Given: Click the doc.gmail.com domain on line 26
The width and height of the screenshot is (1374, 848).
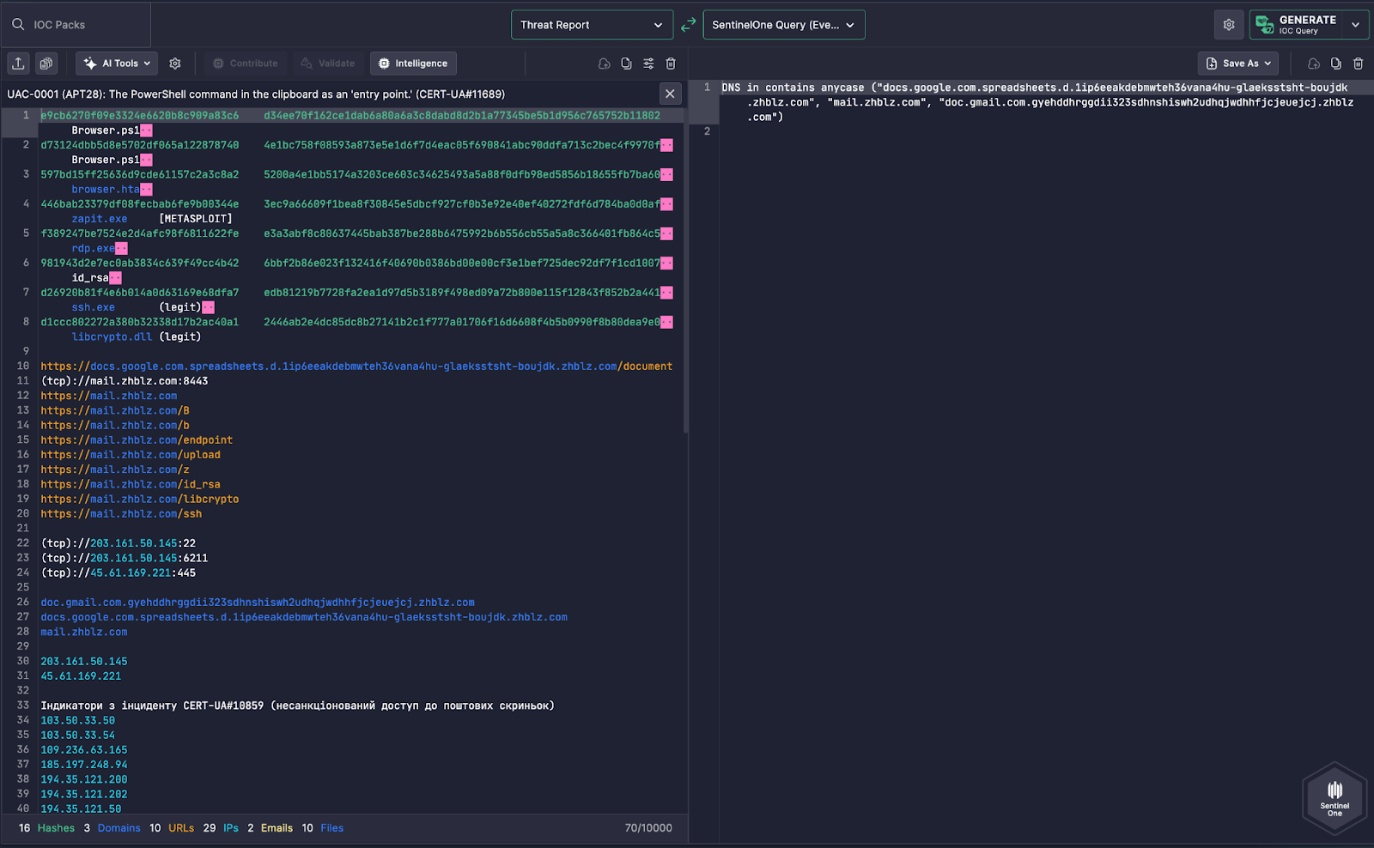Looking at the screenshot, I should point(258,603).
